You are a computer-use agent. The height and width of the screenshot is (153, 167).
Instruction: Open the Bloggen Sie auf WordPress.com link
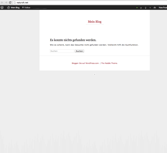[x=85, y=63]
